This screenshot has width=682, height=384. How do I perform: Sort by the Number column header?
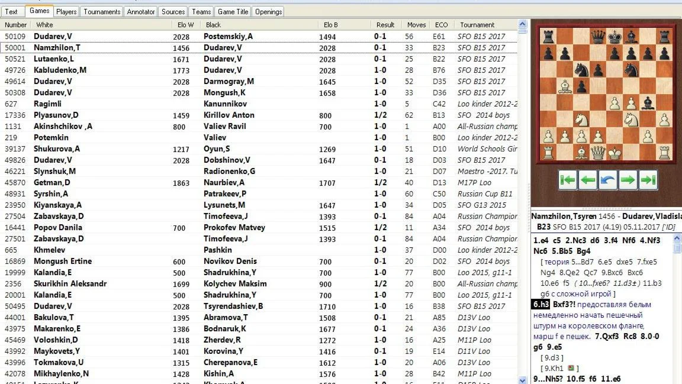(15, 25)
